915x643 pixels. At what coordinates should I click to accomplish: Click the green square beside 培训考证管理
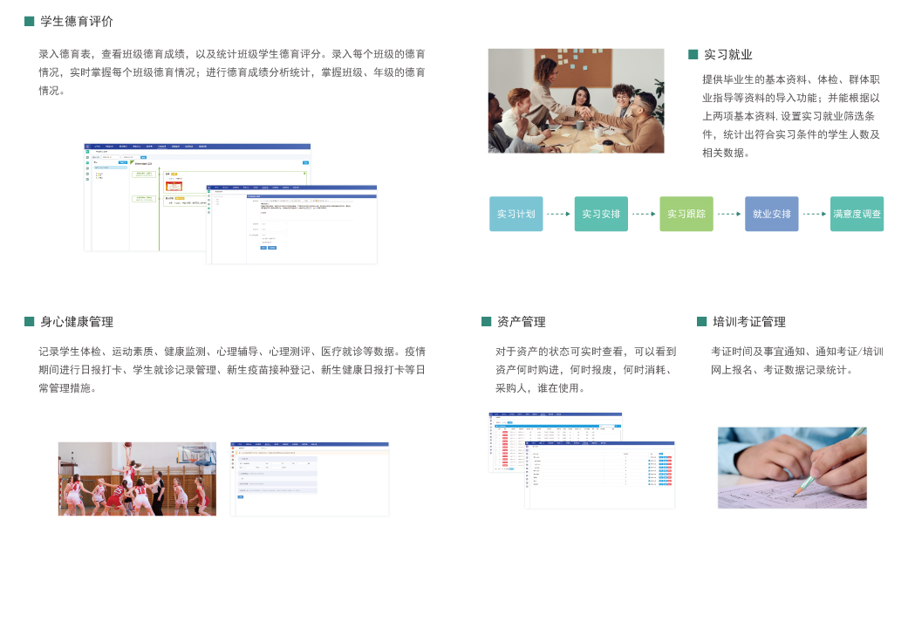[701, 321]
